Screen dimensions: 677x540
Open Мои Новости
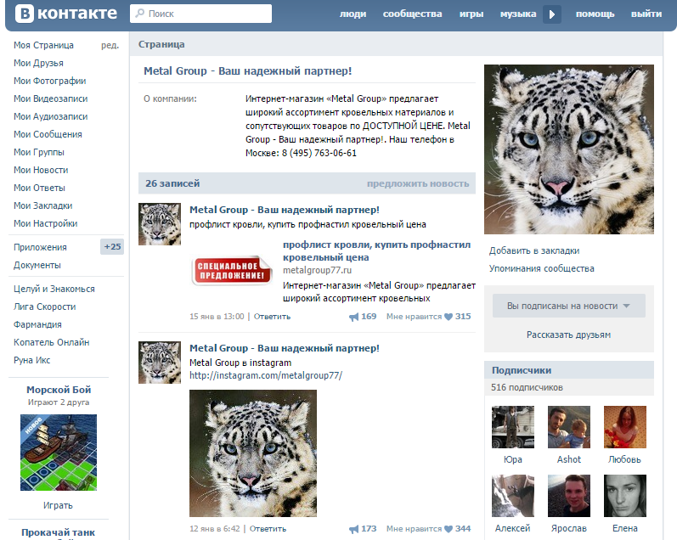pyautogui.click(x=41, y=170)
